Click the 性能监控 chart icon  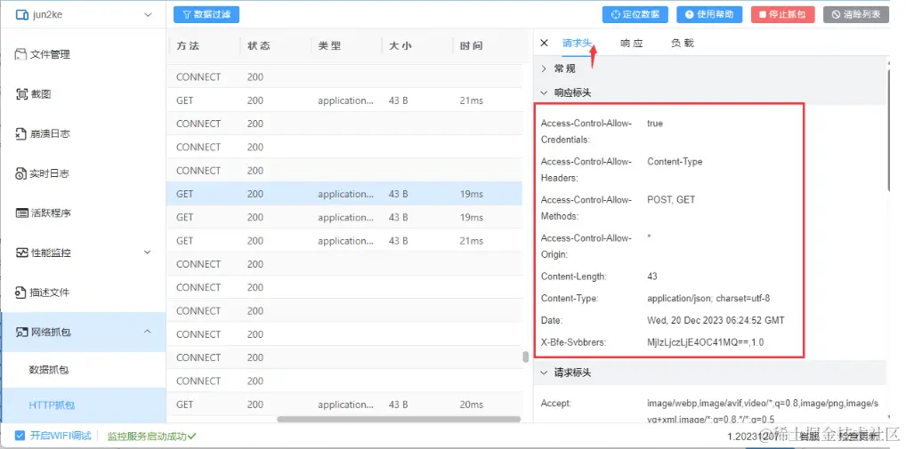pos(21,253)
